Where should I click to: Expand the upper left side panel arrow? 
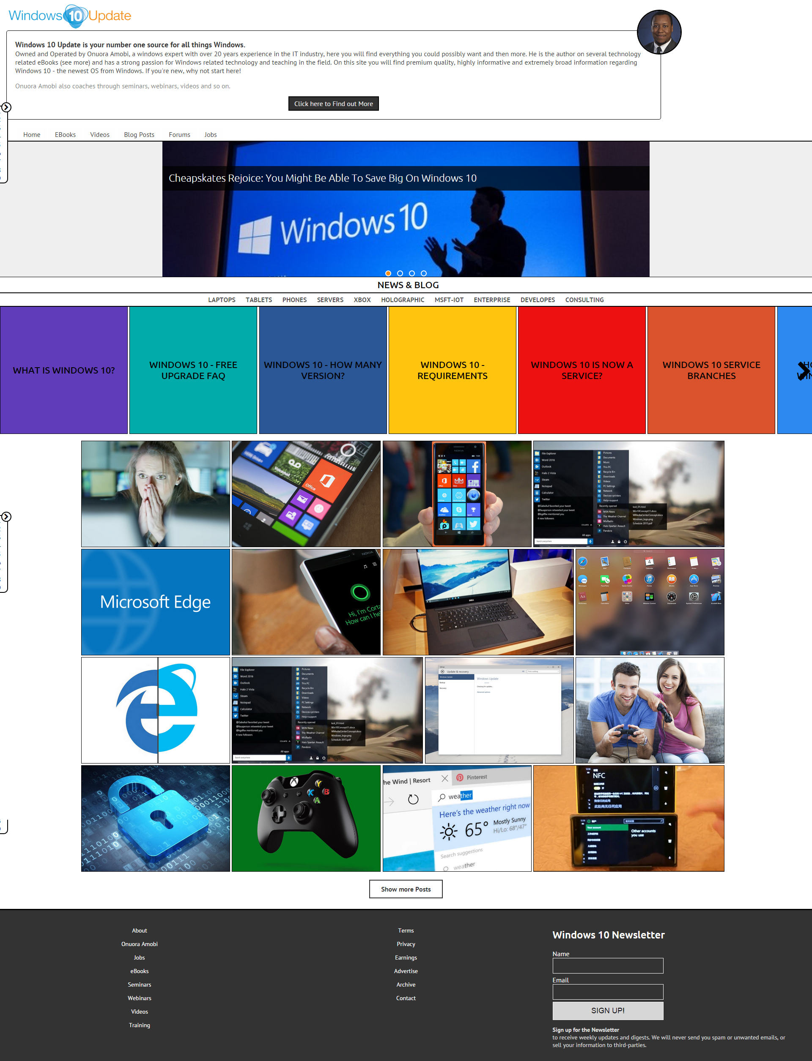6,107
